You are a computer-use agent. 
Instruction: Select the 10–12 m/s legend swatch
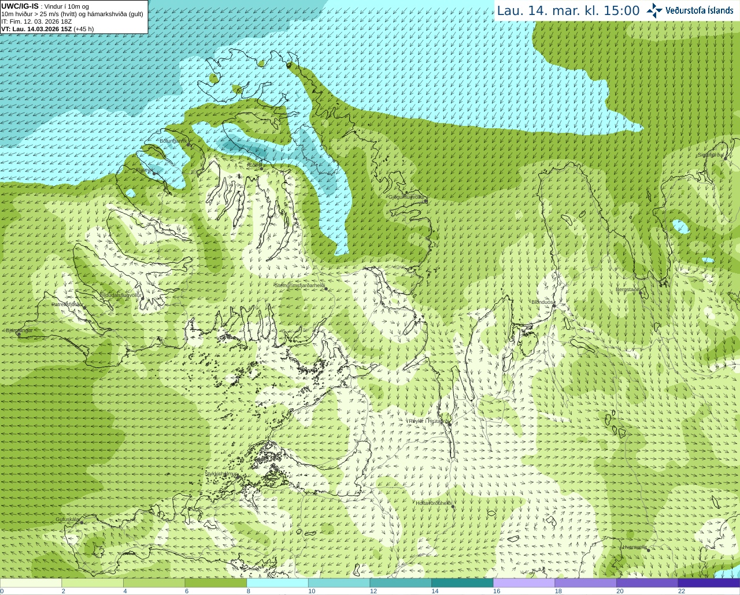[x=339, y=583]
